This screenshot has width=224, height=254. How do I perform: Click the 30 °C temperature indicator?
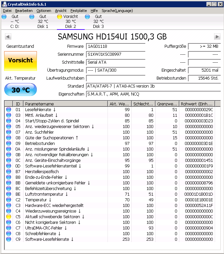(21, 90)
